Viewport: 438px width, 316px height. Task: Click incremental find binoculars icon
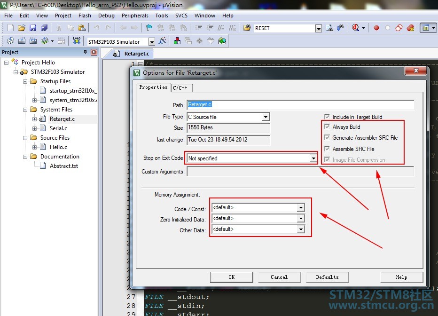click(341, 28)
